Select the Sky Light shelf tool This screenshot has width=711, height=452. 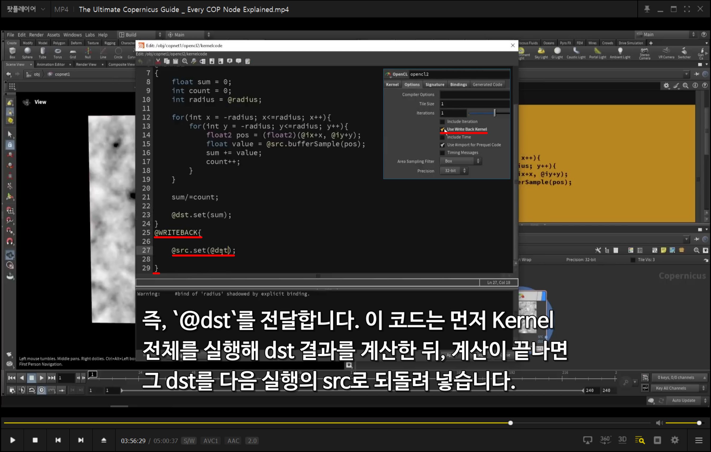pyautogui.click(x=541, y=53)
